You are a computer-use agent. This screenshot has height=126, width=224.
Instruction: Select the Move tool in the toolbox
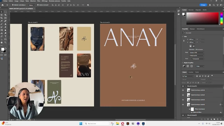coord(1,12)
